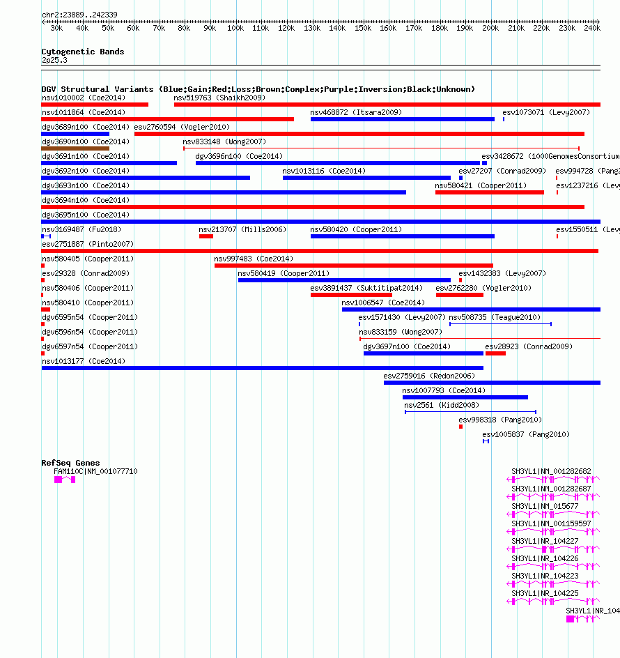Open the SH3YL1|NR_104227 gene label
Image resolution: width=620 pixels, height=658 pixels.
pos(545,542)
